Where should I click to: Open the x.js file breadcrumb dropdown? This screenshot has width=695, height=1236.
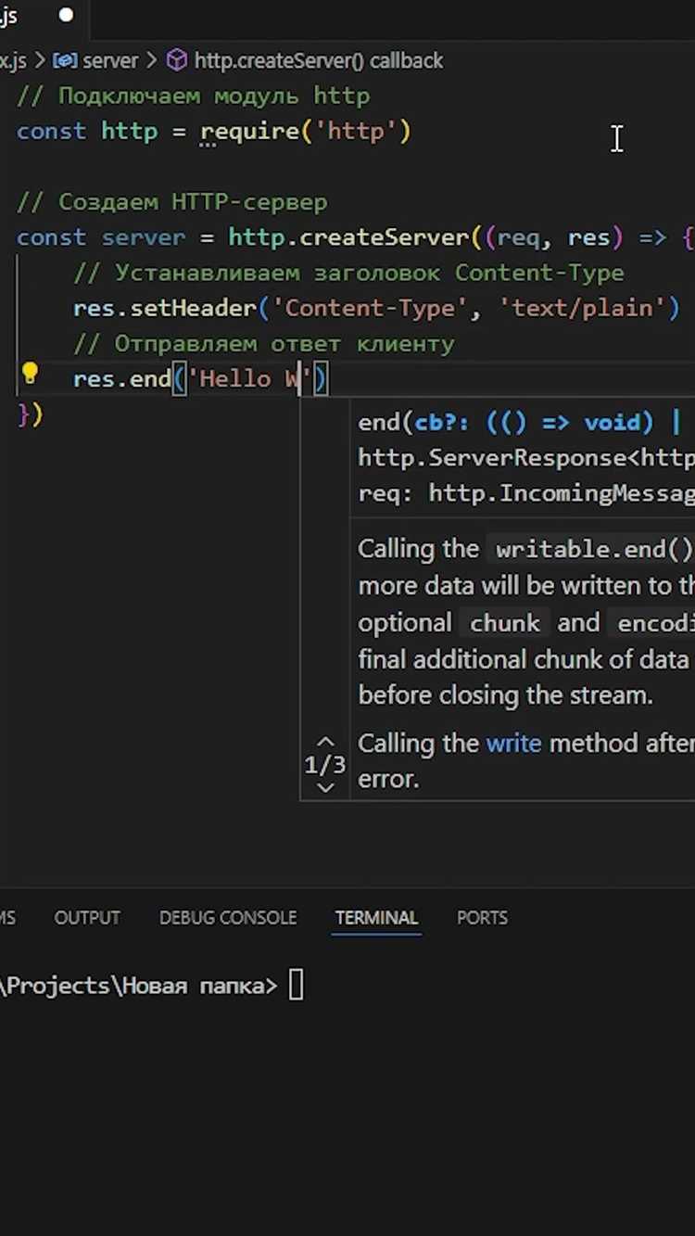[x=13, y=61]
